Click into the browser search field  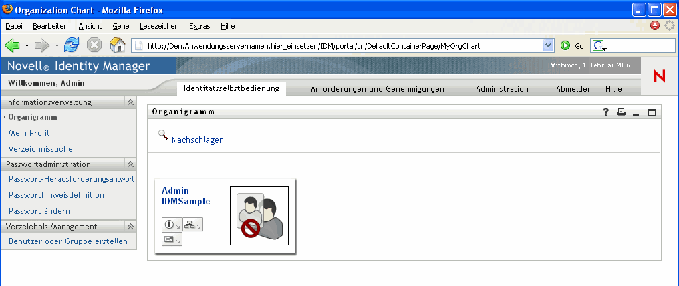point(641,46)
